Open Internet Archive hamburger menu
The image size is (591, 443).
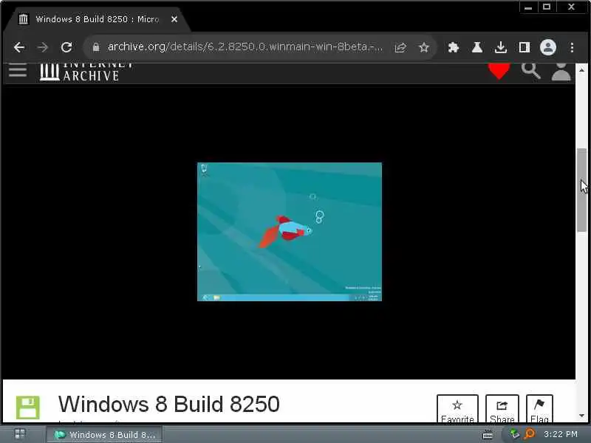18,70
